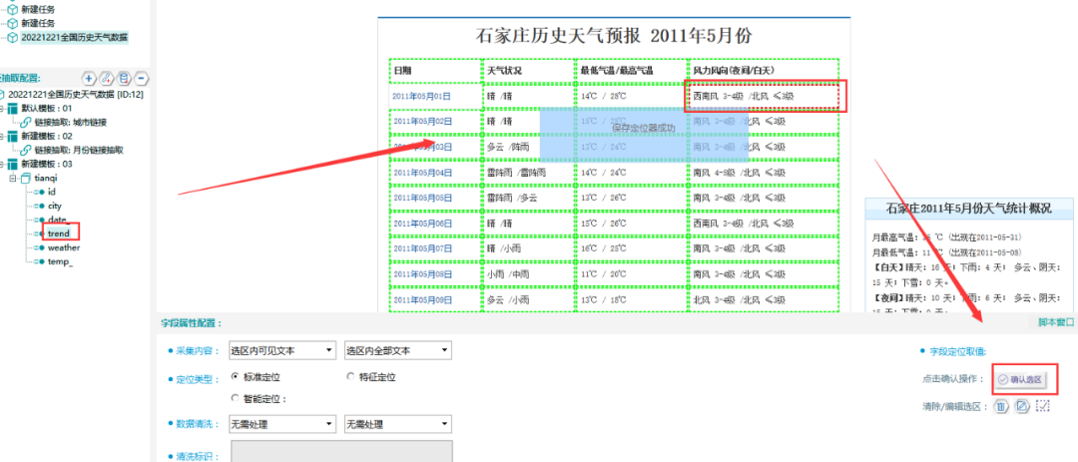Open the 选区内可见文本 dropdown
This screenshot has width=1078, height=462.
point(281,350)
